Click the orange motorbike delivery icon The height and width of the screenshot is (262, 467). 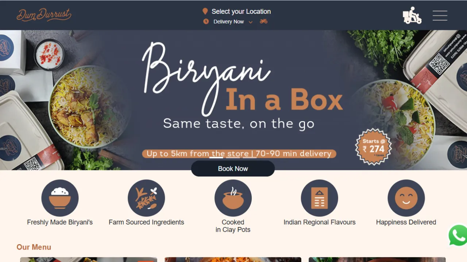[x=263, y=21]
